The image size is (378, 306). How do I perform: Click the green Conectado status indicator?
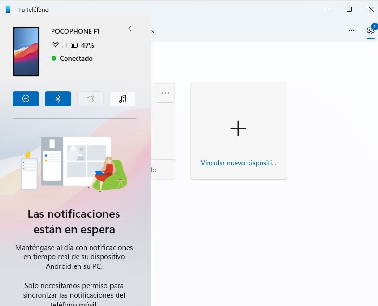(x=54, y=58)
